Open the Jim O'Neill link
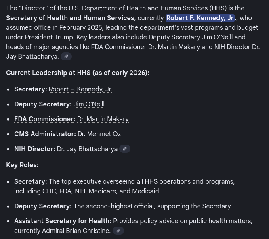Screen dimensions: 269x239 pyautogui.click(x=89, y=104)
